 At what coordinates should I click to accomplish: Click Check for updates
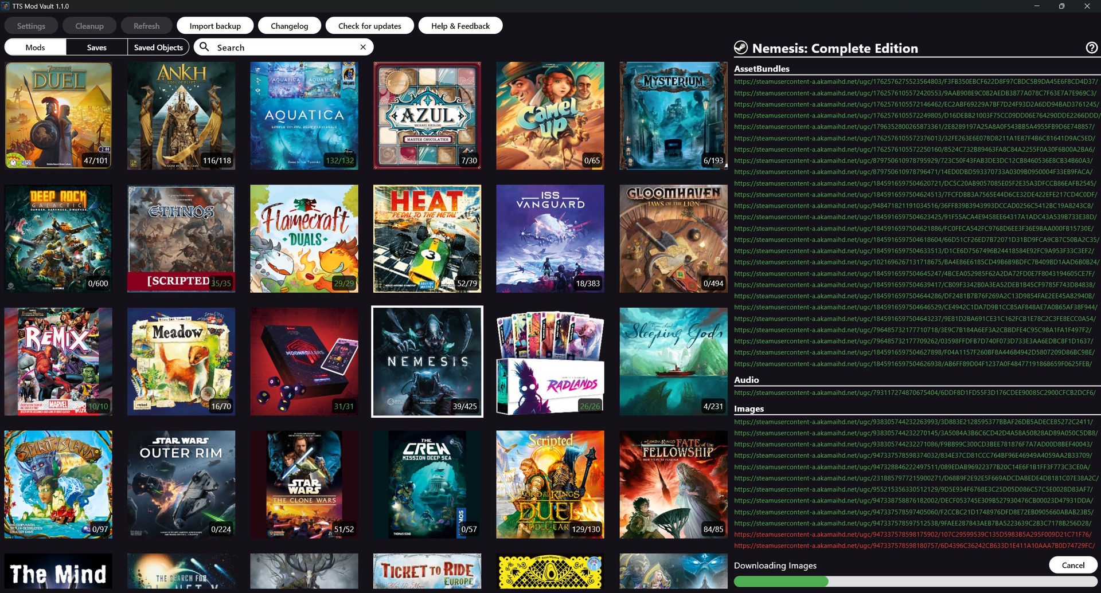369,26
